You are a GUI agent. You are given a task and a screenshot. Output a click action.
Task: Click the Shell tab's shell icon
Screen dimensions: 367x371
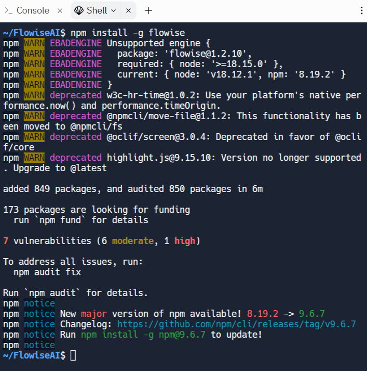pyautogui.click(x=78, y=10)
